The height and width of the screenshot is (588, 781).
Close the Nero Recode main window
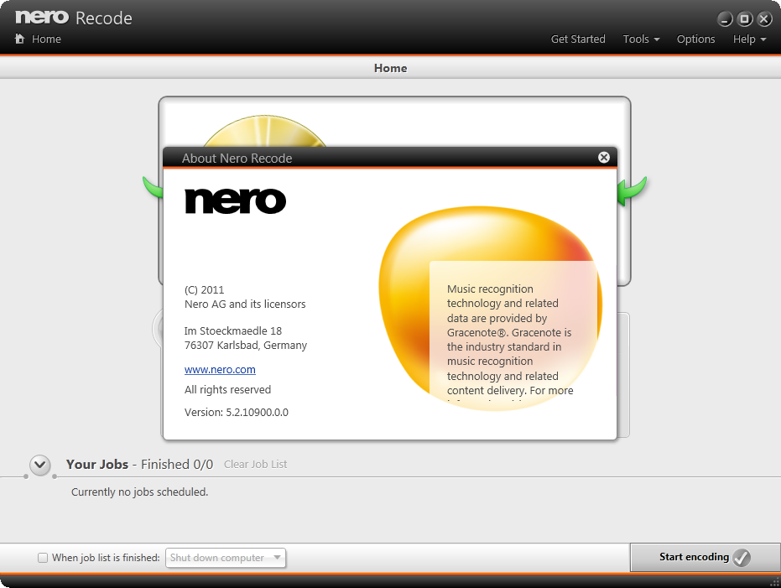[x=764, y=19]
